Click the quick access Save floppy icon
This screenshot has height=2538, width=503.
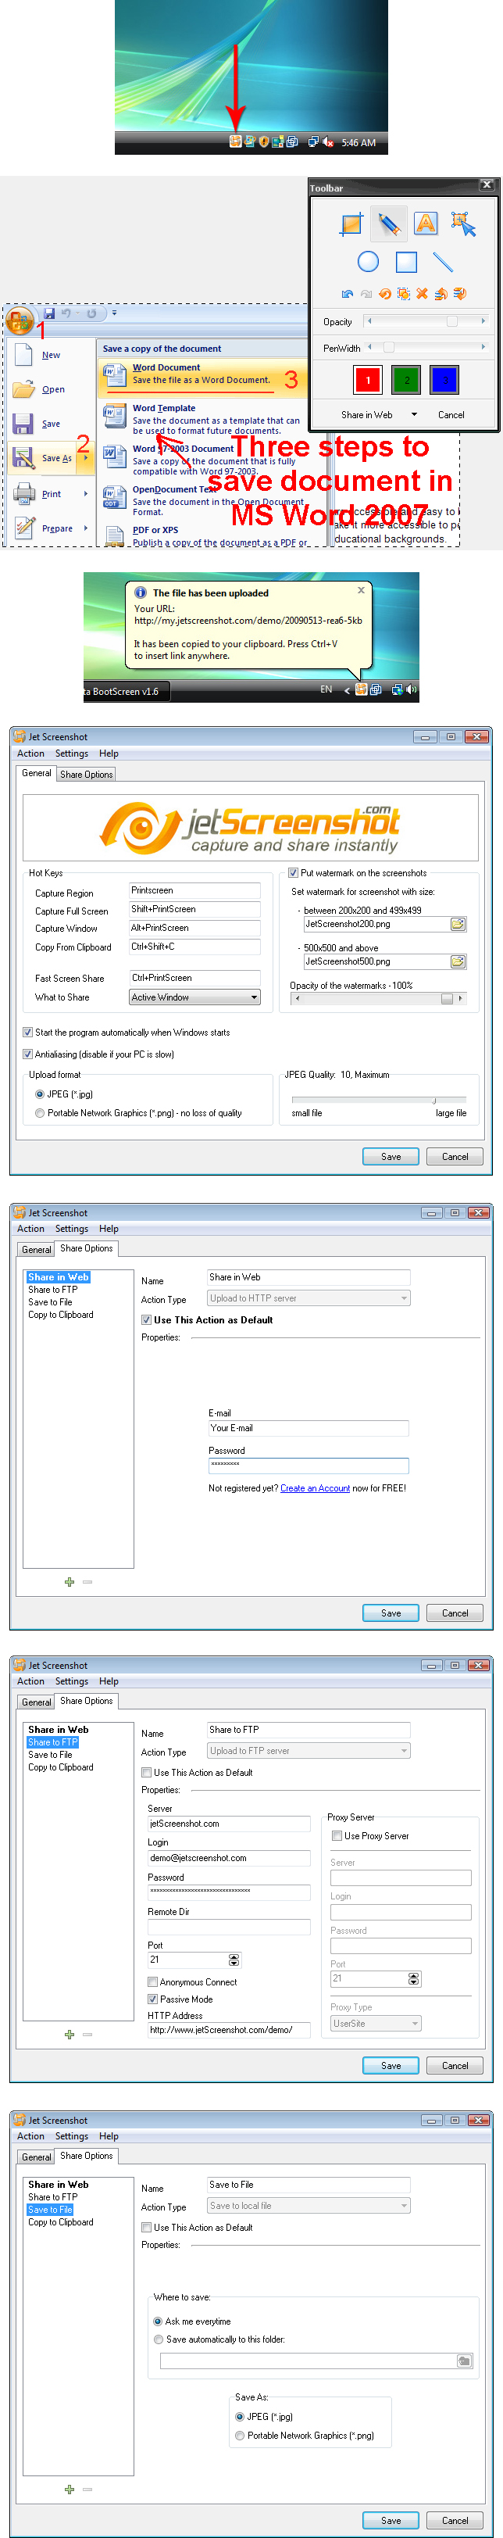tap(48, 313)
